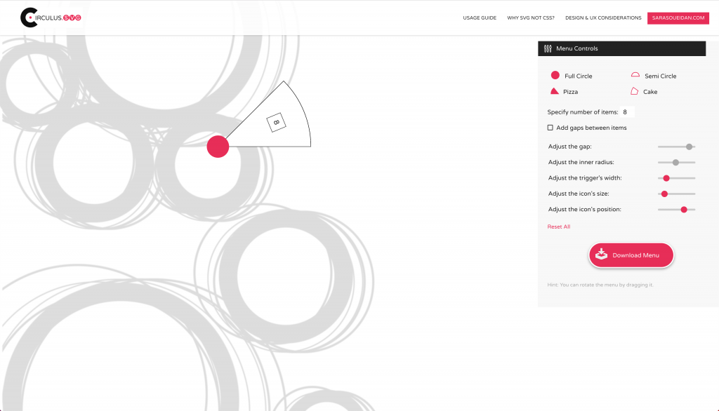The image size is (719, 411).
Task: Click the inner radius slider handle
Action: (675, 162)
